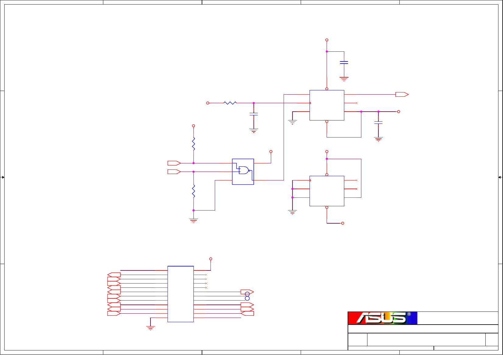Select the horizontal resistor feeding the upper chip
This screenshot has height=355, width=503.
tap(230, 103)
